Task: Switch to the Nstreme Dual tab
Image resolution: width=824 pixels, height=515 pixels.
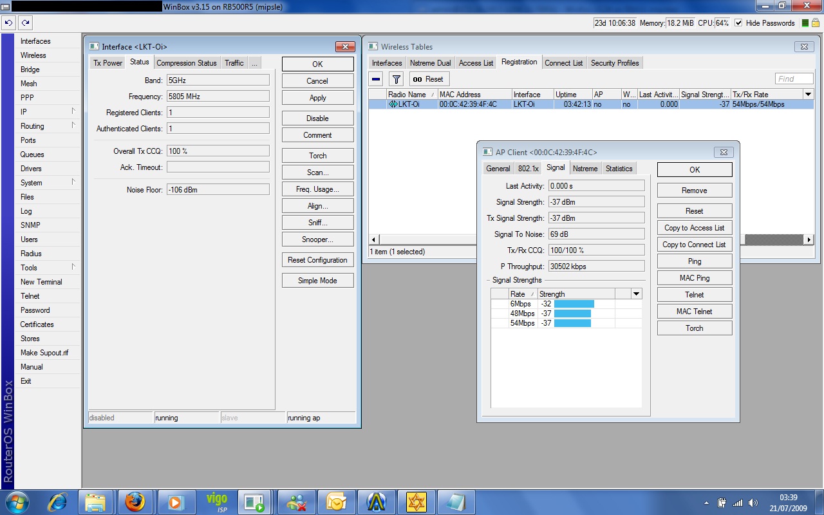Action: [430, 63]
